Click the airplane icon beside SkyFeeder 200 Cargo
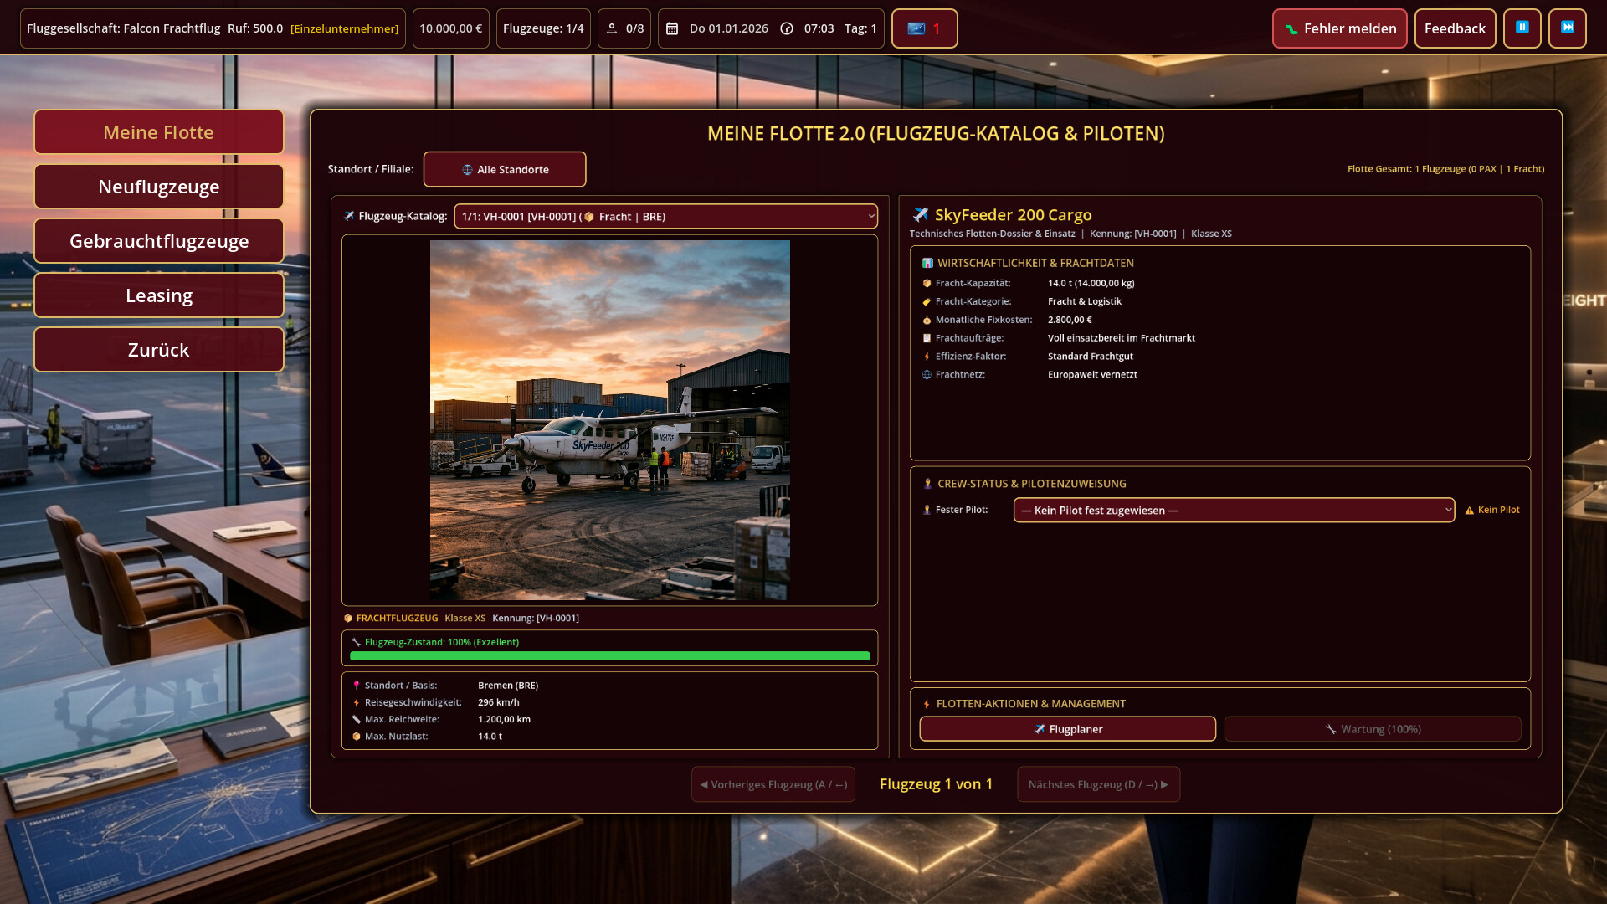 [x=921, y=215]
